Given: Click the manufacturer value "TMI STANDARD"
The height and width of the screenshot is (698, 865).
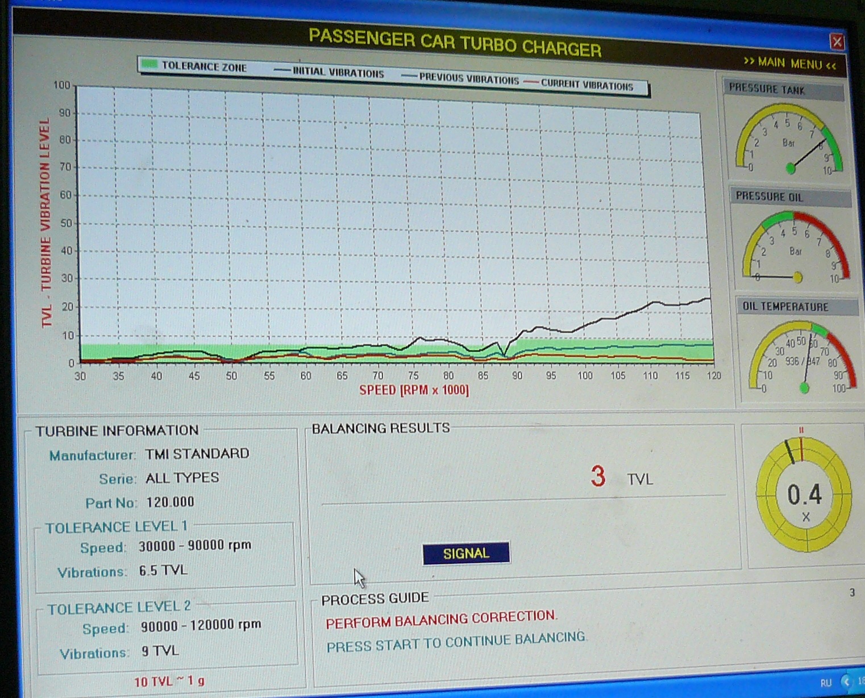Looking at the screenshot, I should (x=197, y=454).
